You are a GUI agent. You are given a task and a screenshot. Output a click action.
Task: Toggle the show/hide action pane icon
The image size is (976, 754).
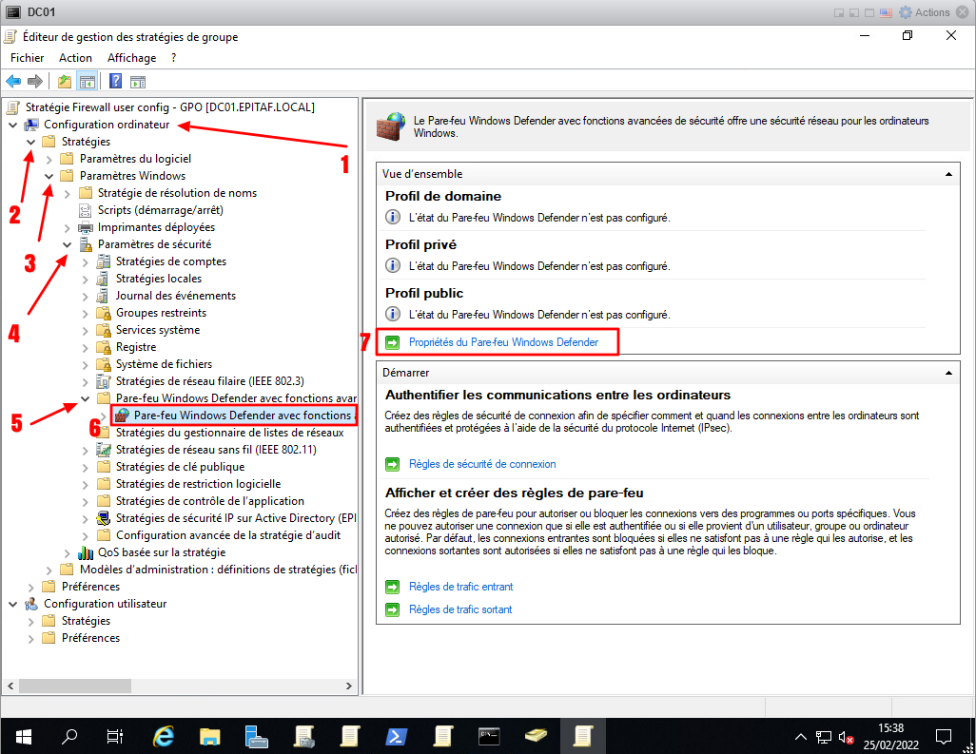coord(137,82)
